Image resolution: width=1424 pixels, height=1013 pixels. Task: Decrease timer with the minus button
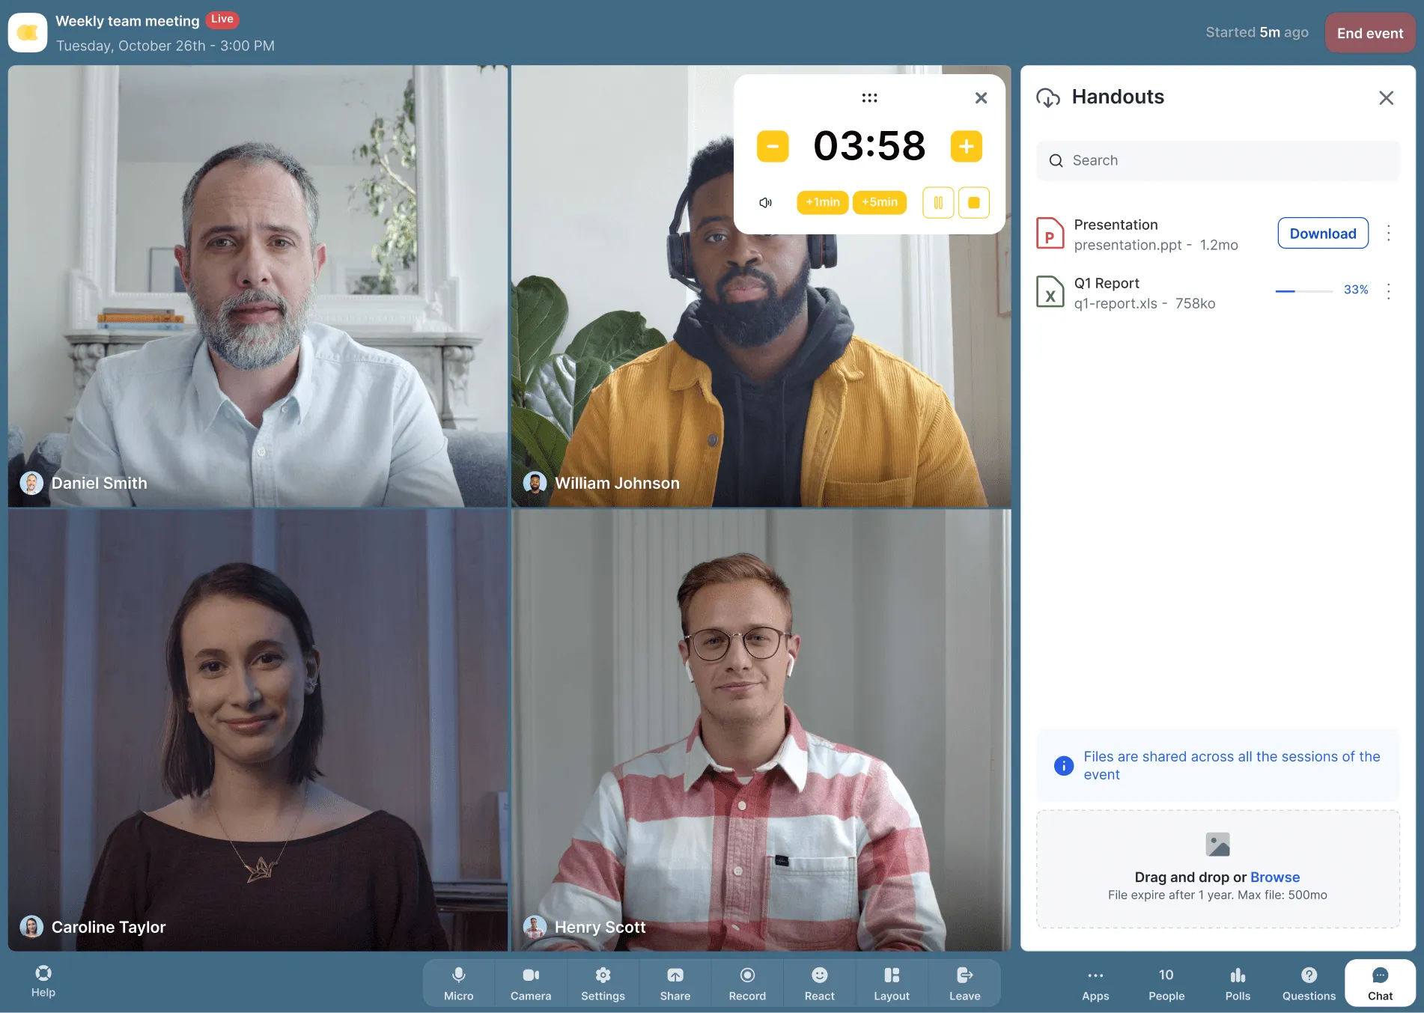point(773,146)
